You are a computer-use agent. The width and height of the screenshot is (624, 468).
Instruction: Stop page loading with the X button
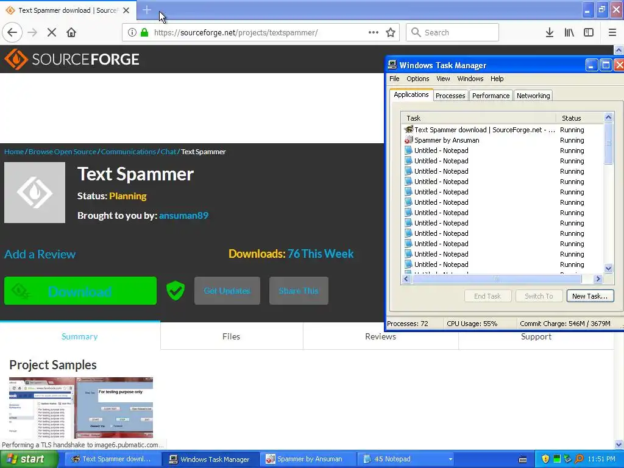point(51,33)
